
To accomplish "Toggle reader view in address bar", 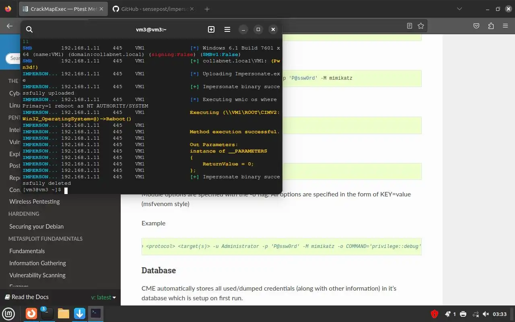I will 410,26.
